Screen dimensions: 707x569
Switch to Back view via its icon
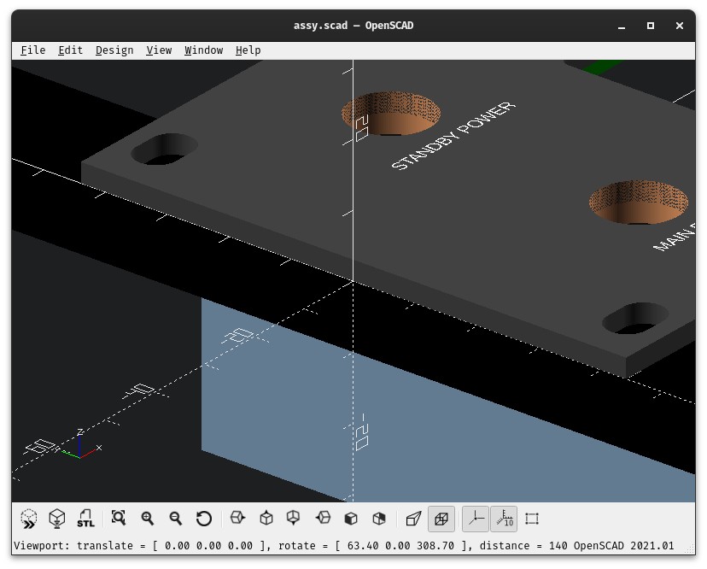tap(377, 519)
